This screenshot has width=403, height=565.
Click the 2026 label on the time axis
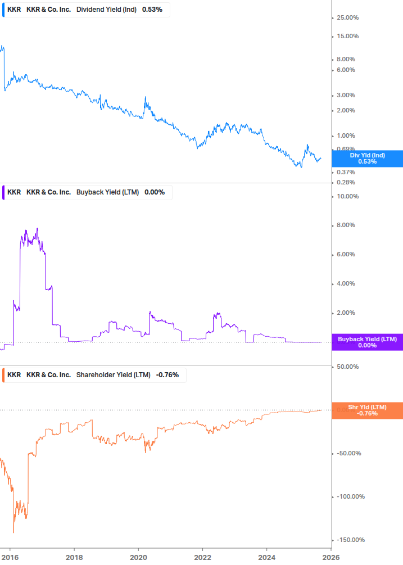click(330, 558)
